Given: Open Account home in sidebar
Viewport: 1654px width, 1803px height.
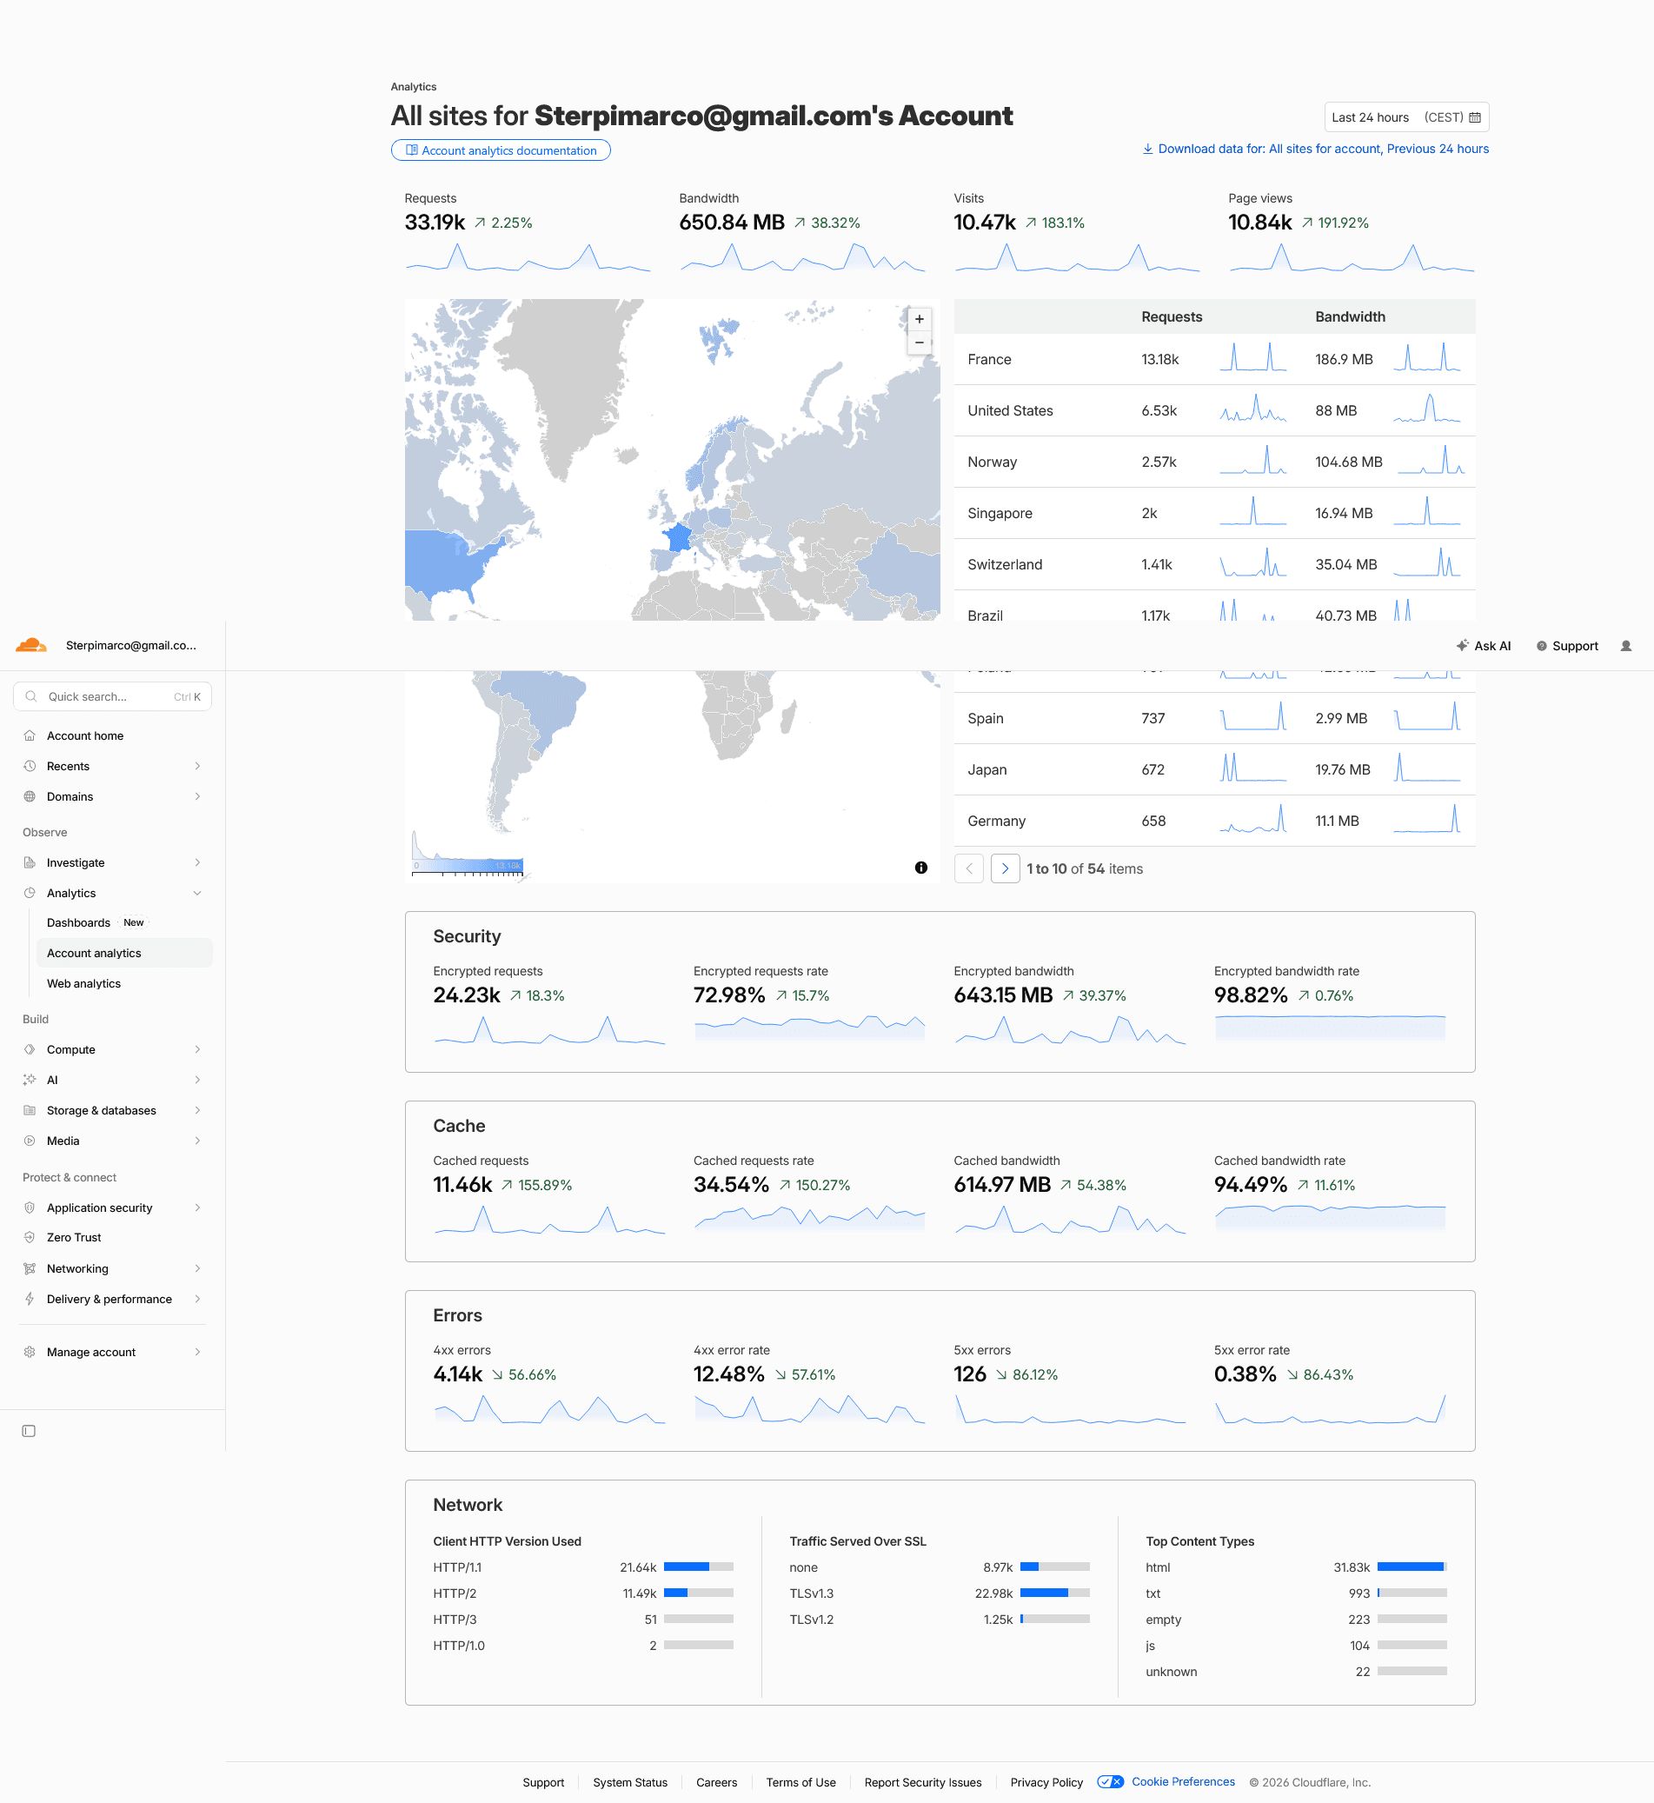Looking at the screenshot, I should pos(113,735).
